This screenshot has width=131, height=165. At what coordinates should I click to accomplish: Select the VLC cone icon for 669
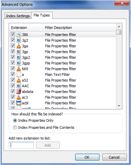(19, 69)
